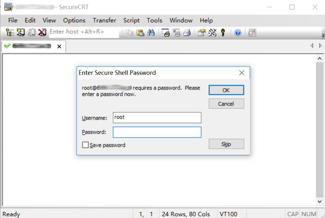Image resolution: width=325 pixels, height=218 pixels.
Task: Focus the Password input field
Action: [157, 132]
